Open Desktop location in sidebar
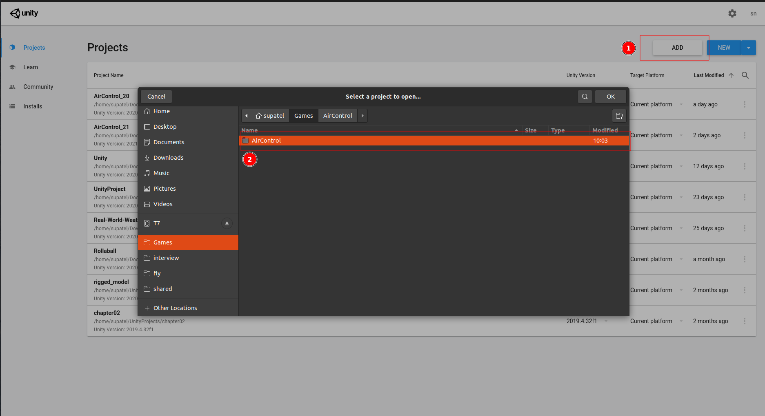Image resolution: width=765 pixels, height=416 pixels. click(188, 127)
